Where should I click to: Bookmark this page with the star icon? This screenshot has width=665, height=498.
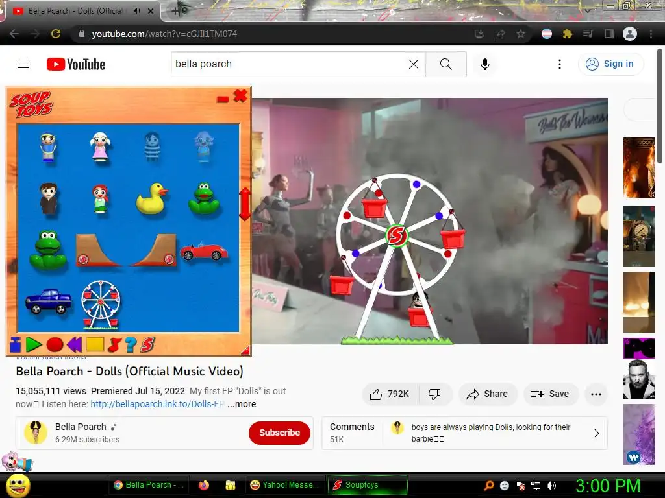[x=521, y=34]
